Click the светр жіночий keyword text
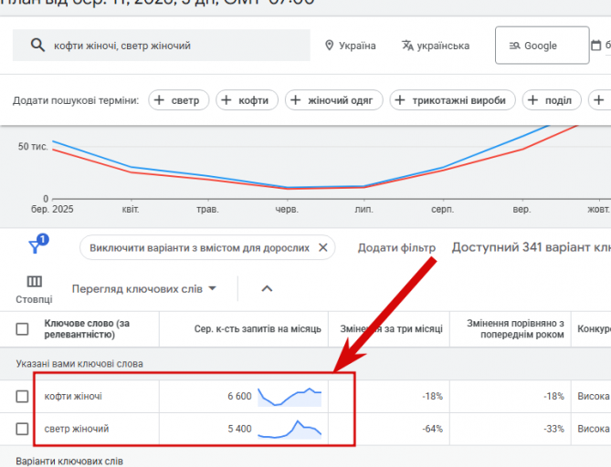The image size is (611, 467). point(77,429)
